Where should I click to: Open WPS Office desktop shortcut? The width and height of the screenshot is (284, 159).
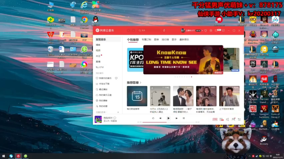[x=50, y=38]
